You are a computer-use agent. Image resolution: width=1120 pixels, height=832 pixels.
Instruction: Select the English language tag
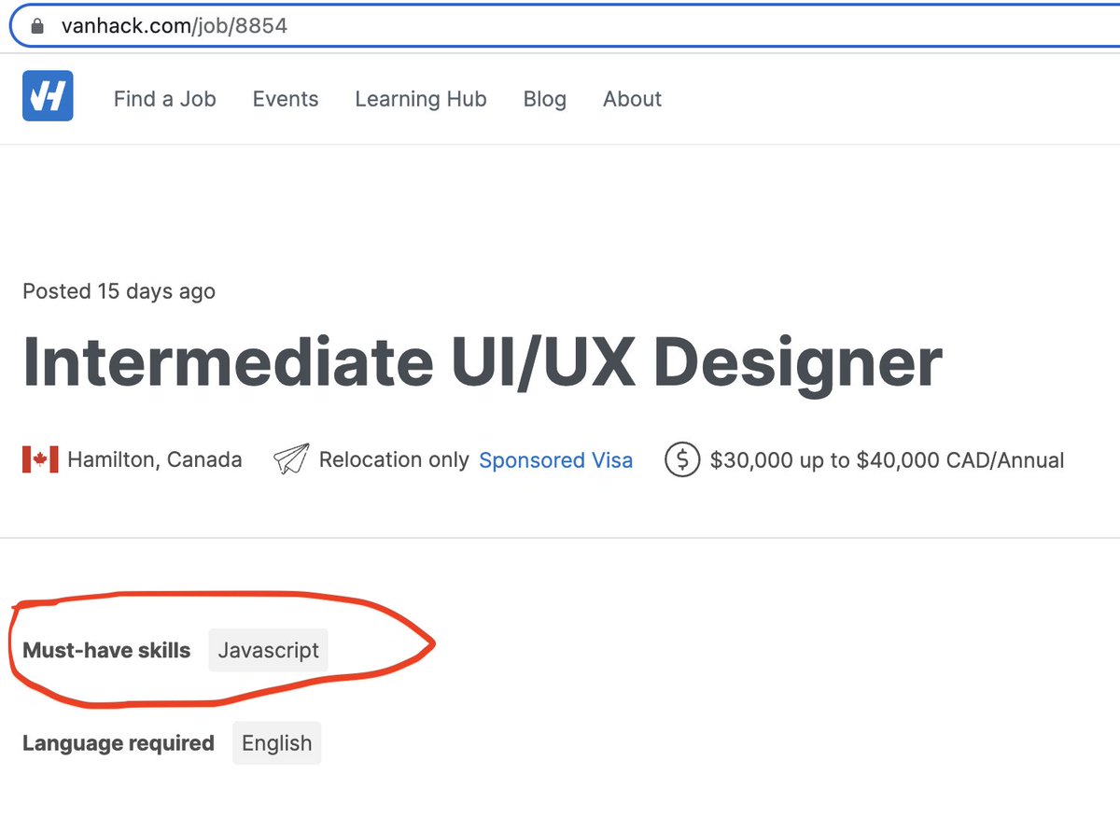coord(276,743)
